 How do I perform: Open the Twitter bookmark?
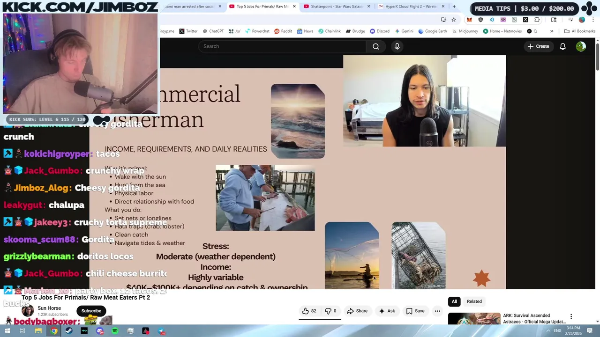(x=188, y=31)
